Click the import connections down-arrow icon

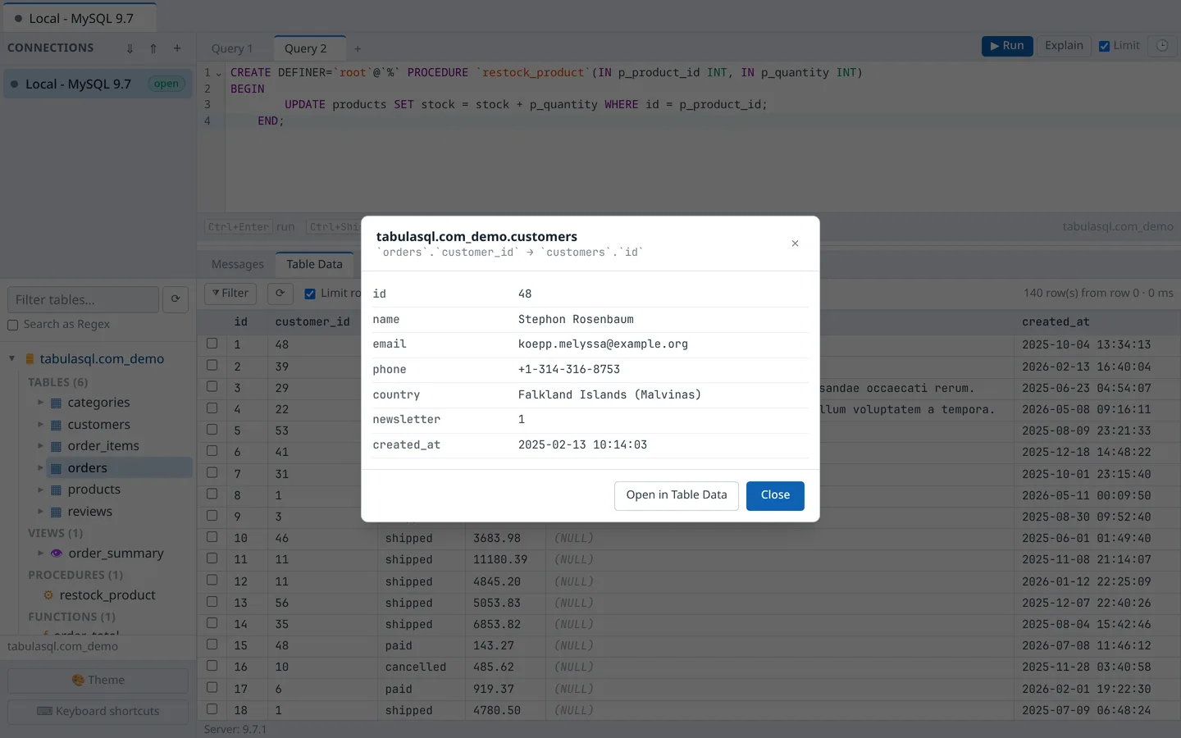point(130,48)
